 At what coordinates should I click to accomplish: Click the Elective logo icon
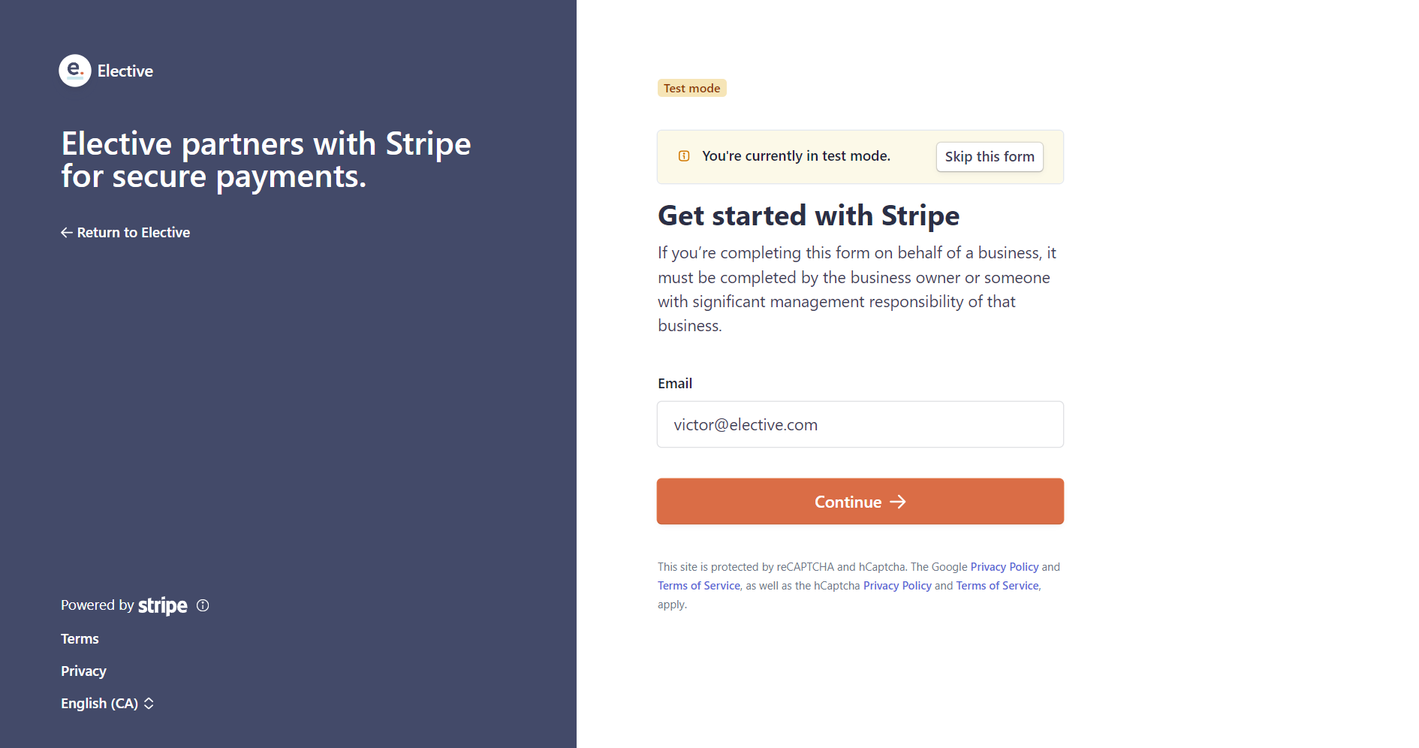(75, 71)
